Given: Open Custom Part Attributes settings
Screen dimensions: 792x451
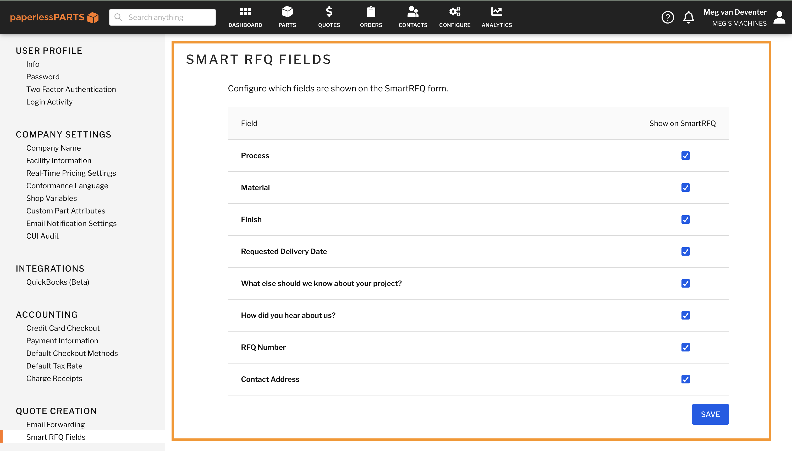Looking at the screenshot, I should tap(66, 211).
